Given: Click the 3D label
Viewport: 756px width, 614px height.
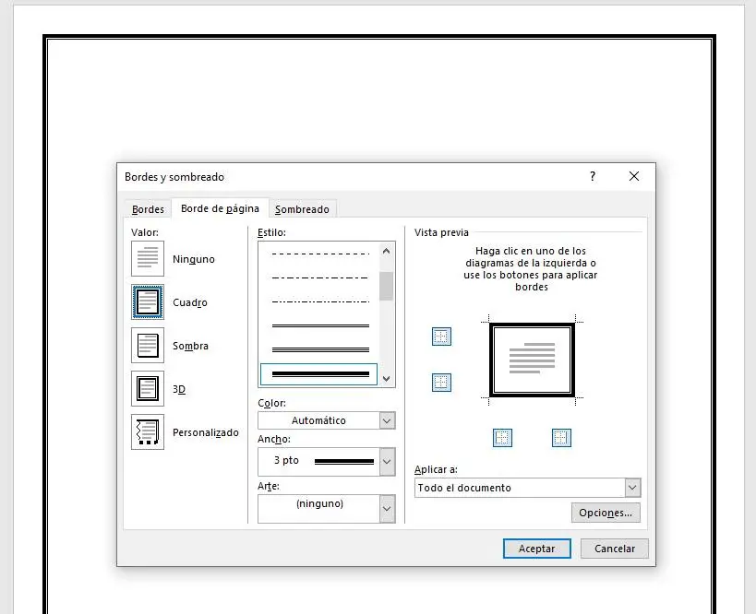Looking at the screenshot, I should [179, 389].
